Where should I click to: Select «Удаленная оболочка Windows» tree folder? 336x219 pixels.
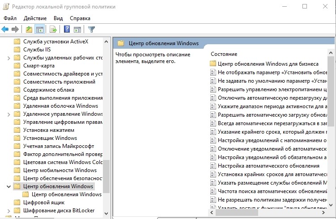(60, 106)
